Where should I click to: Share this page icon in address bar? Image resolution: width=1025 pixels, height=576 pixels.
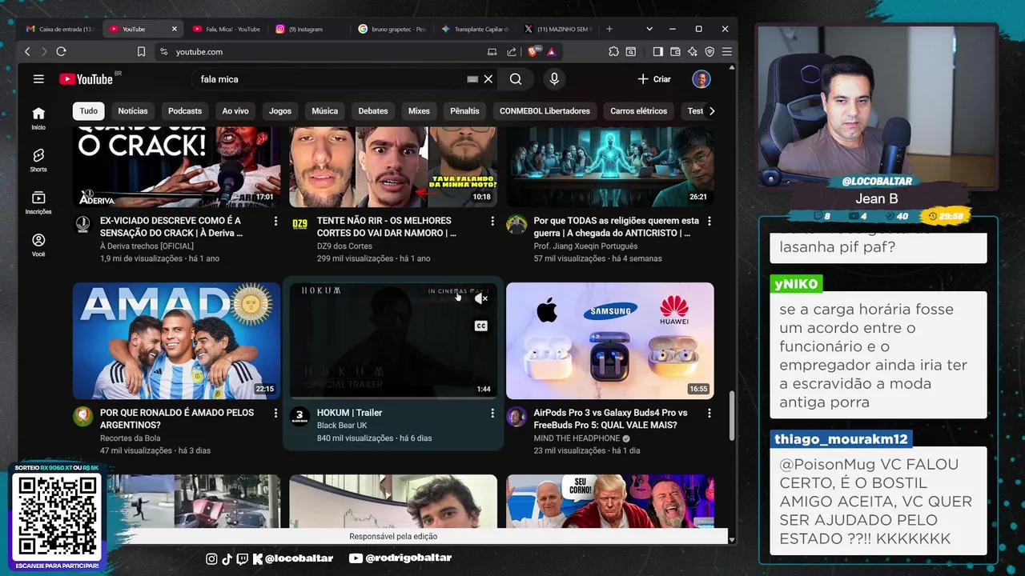[x=512, y=51]
